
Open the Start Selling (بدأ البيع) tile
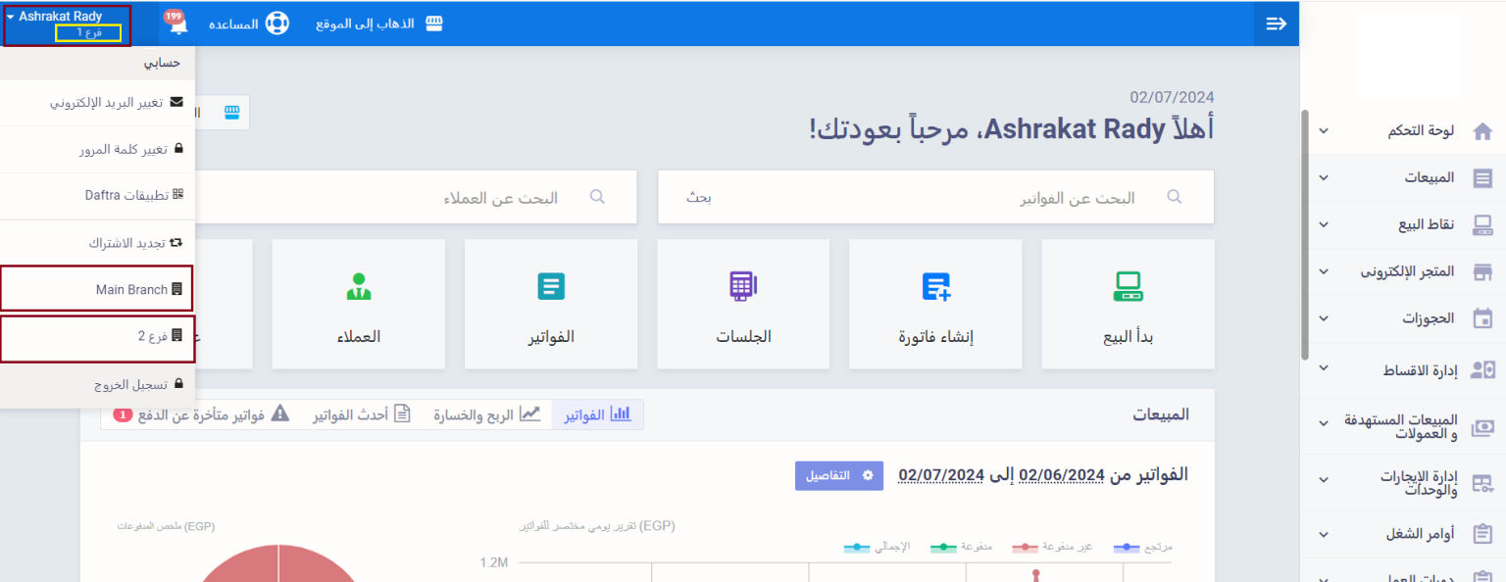[x=1128, y=304]
